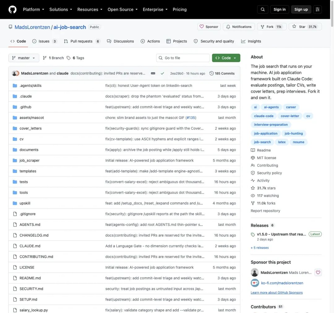Open ko-fi.com/madslorentzen link
This screenshot has width=334, height=313.
tap(282, 283)
